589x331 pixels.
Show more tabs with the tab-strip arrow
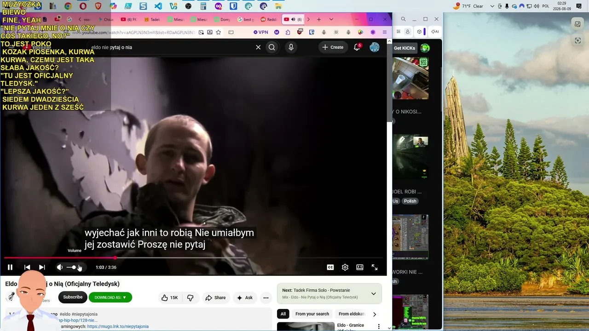(x=308, y=19)
